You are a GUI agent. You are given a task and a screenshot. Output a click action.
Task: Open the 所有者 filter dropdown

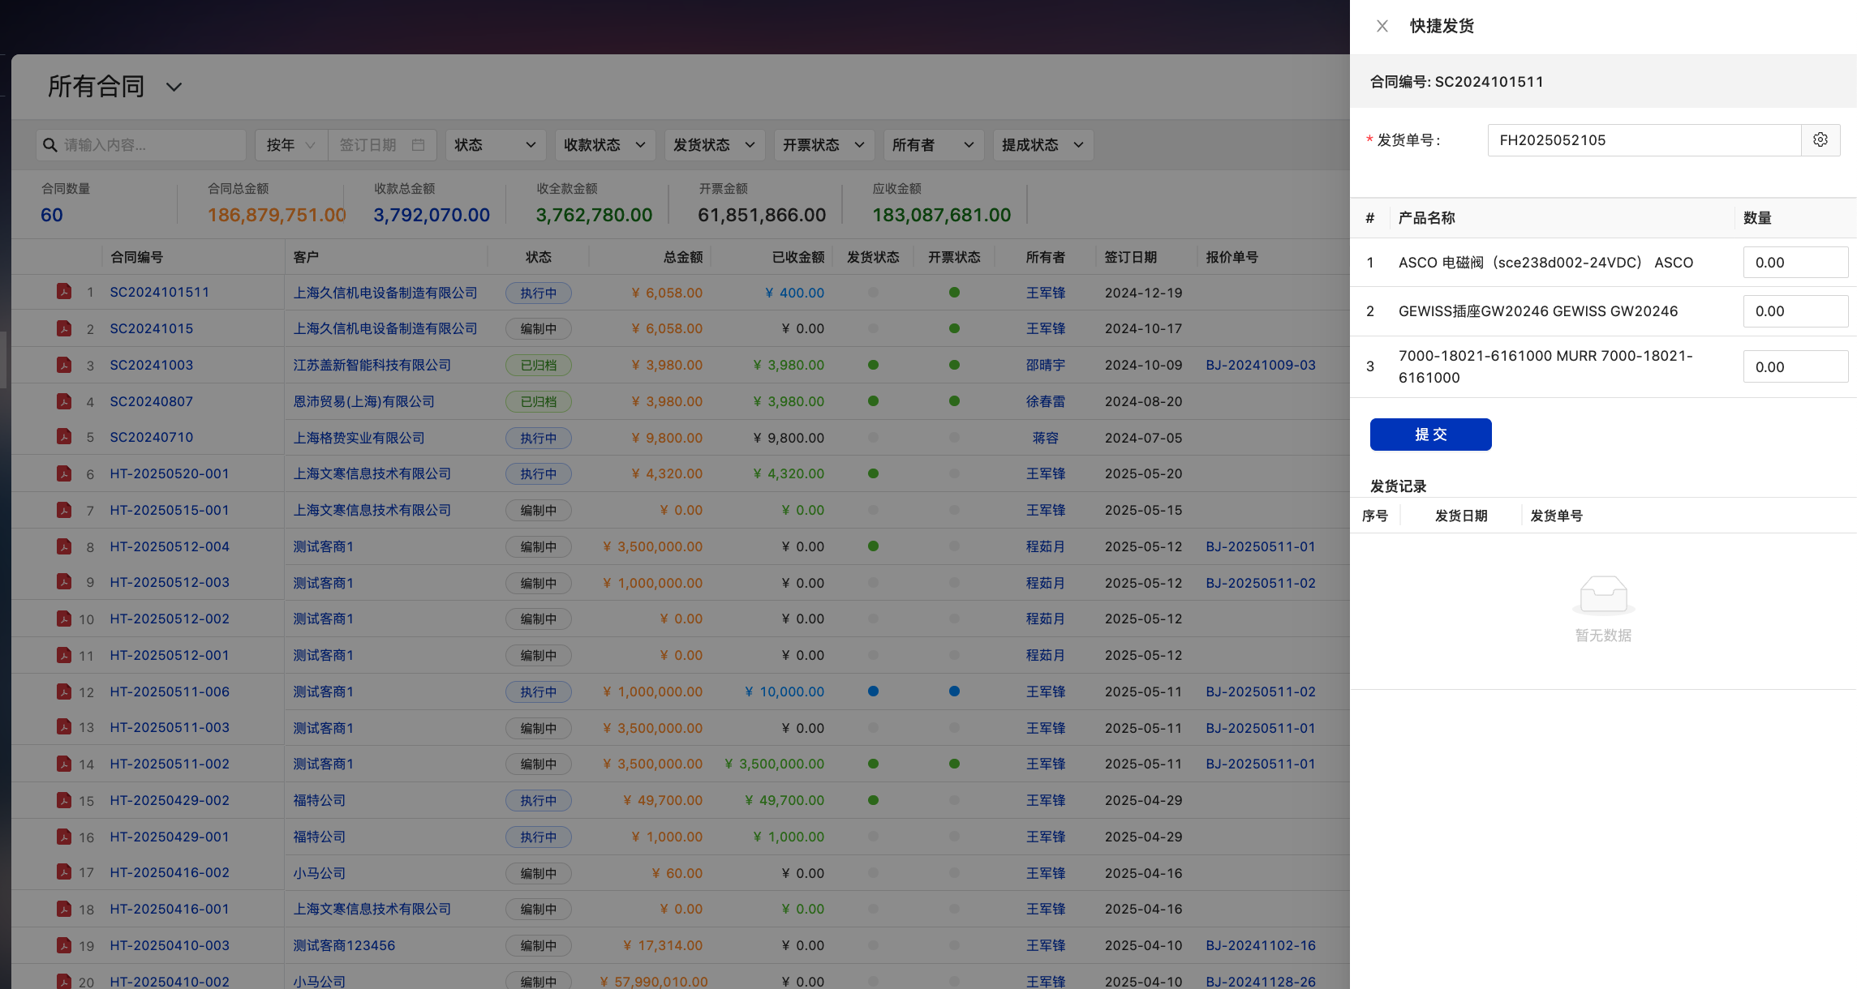933,144
